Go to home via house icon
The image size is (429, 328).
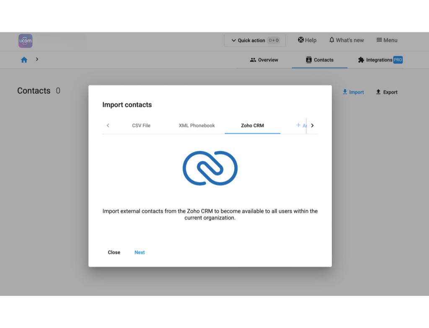[24, 60]
